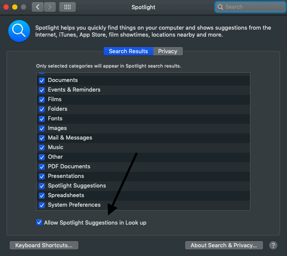The height and width of the screenshot is (256, 287).
Task: Select the Documents row text
Action: coord(63,80)
